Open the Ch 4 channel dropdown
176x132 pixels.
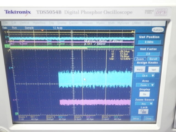click(x=145, y=76)
